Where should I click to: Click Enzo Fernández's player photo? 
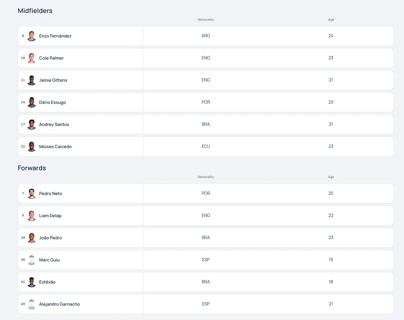click(32, 36)
